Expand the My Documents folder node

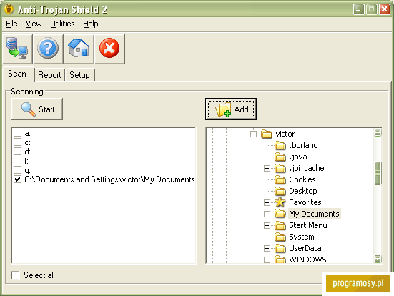pos(267,214)
